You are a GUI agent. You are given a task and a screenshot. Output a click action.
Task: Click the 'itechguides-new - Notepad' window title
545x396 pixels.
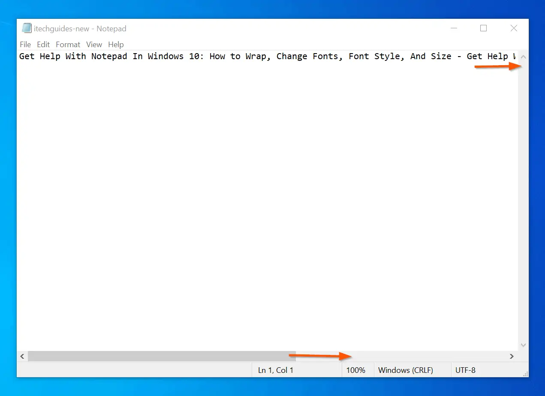[80, 29]
